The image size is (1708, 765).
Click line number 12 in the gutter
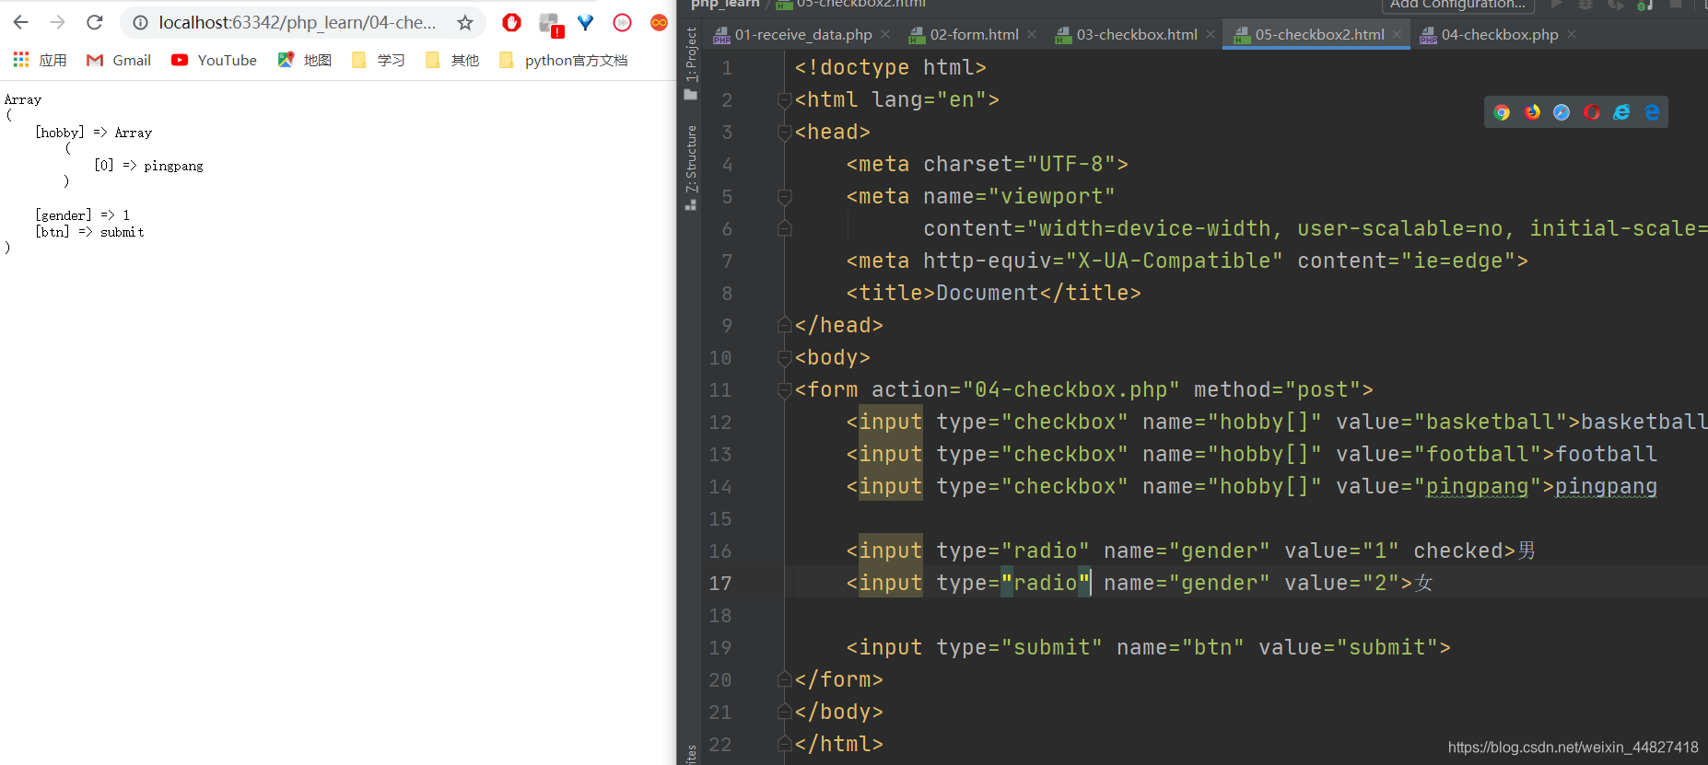[x=720, y=423]
